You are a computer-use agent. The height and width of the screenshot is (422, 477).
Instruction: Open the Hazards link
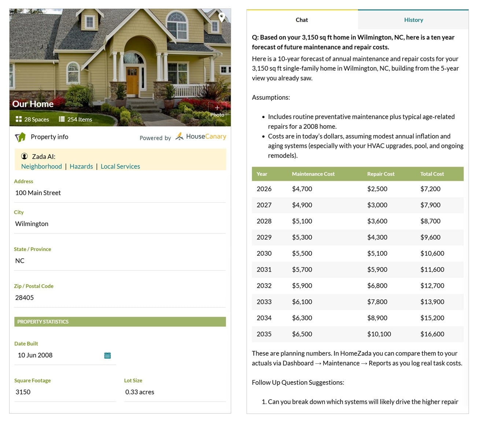(81, 166)
